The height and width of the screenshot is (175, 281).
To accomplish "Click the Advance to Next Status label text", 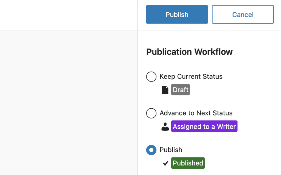I will pos(196,113).
